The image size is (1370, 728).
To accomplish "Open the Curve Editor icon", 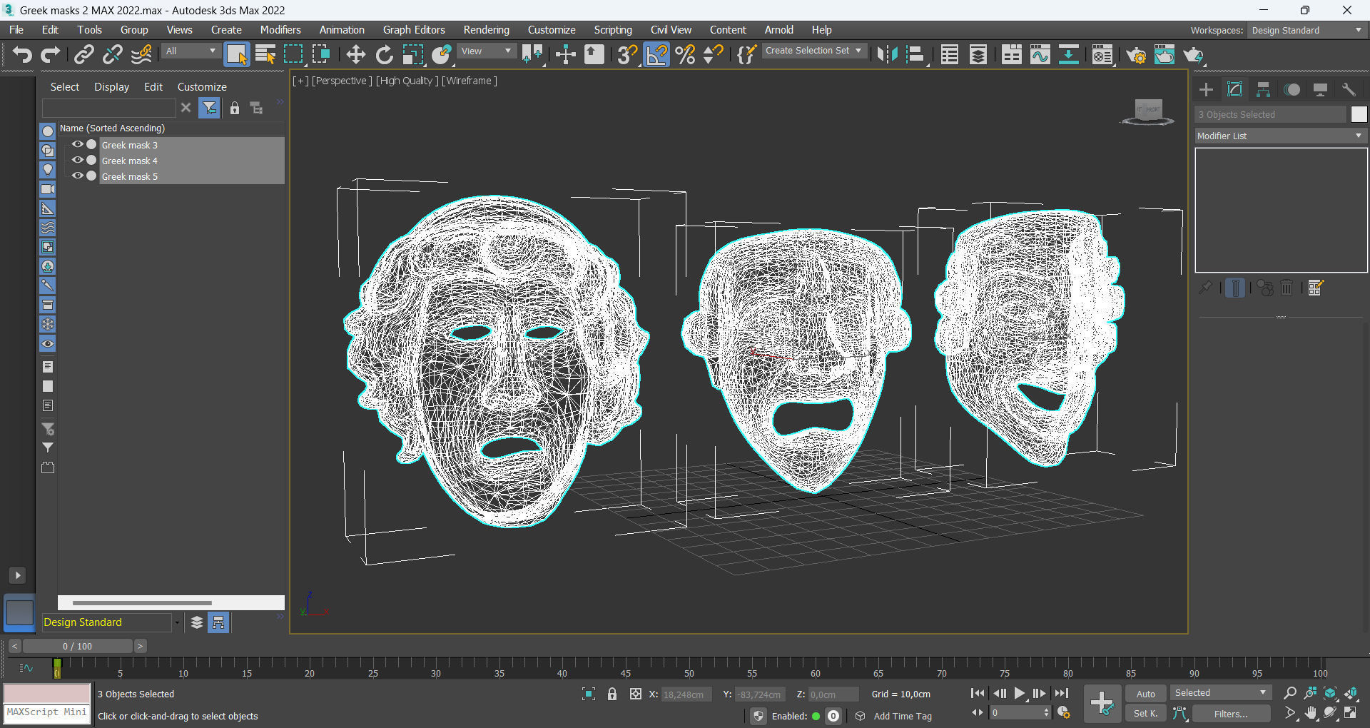I will click(x=1040, y=55).
